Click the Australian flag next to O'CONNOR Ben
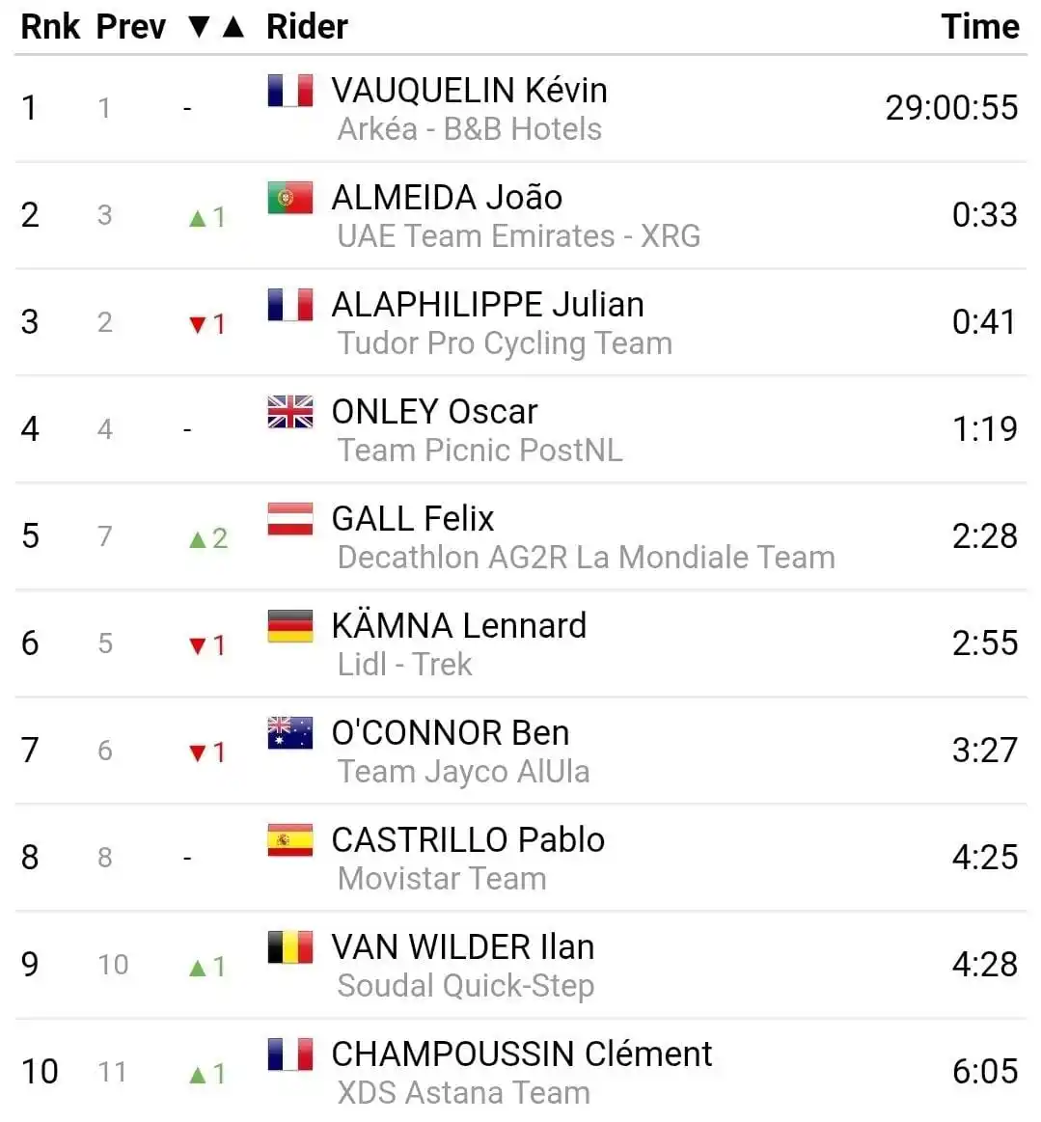Viewport: 1041px width, 1122px height. tap(289, 733)
